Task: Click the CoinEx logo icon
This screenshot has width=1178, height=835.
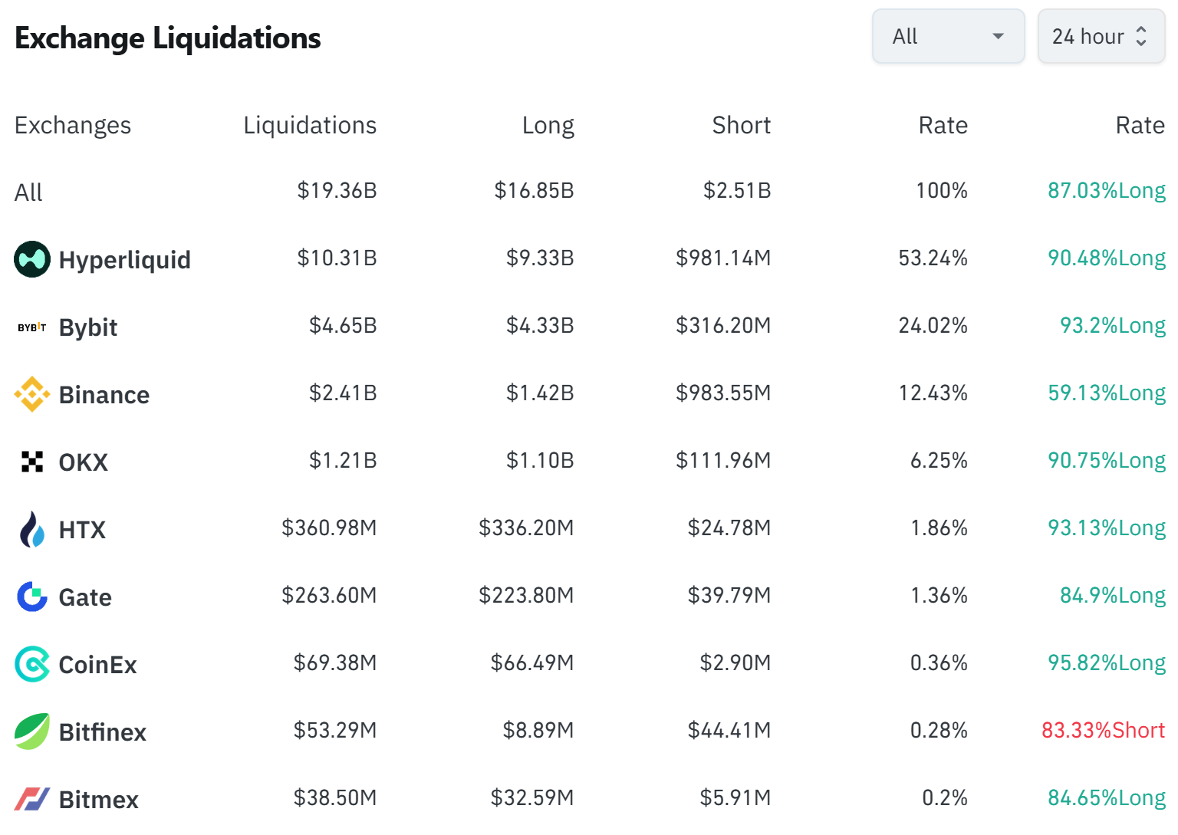Action: click(x=32, y=664)
